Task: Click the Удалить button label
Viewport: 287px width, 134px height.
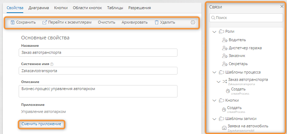Action: coord(168,23)
